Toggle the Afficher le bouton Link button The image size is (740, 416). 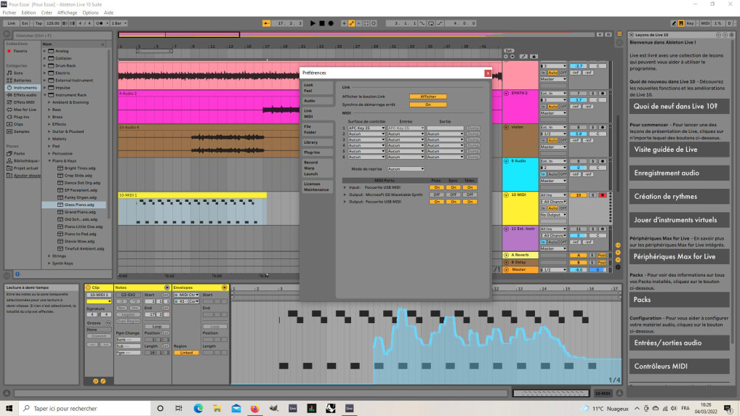(428, 97)
